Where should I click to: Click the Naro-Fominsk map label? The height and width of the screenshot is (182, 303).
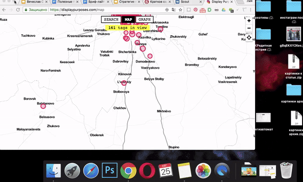point(50,71)
